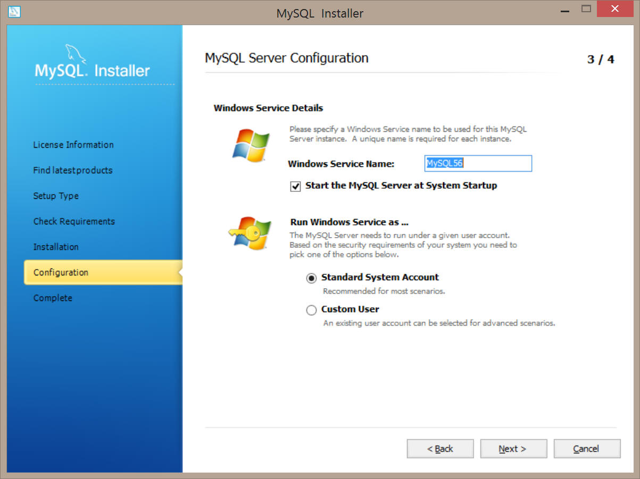This screenshot has width=640, height=479.
Task: Open the Setup Type step
Action: click(56, 196)
